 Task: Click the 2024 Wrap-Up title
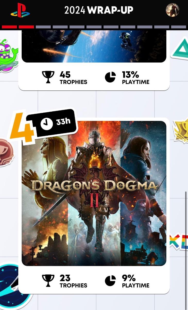[99, 10]
